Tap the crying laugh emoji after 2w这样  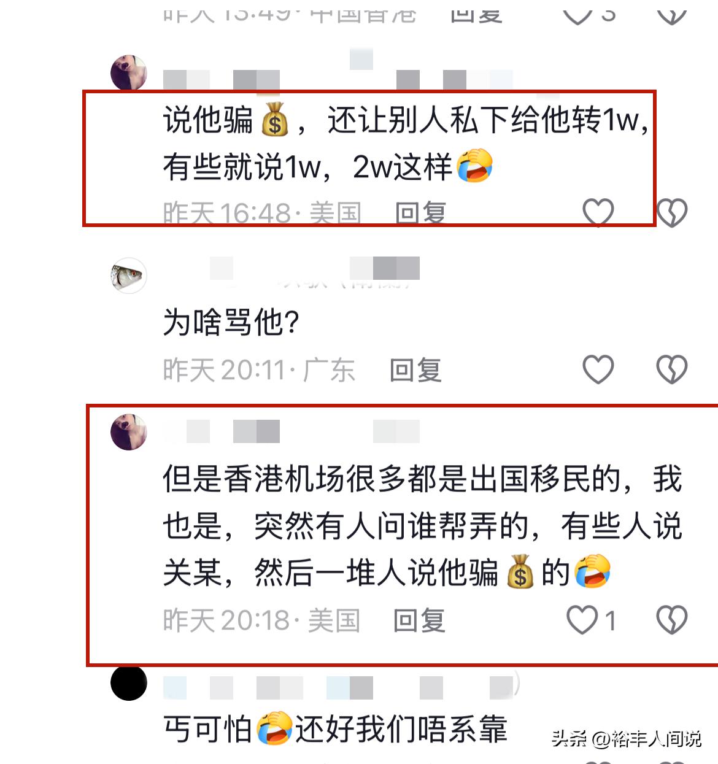click(475, 166)
